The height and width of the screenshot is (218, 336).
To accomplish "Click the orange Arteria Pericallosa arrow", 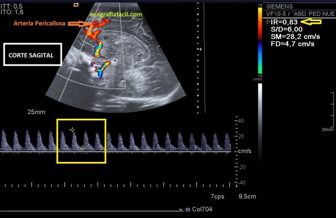I will 77,24.
